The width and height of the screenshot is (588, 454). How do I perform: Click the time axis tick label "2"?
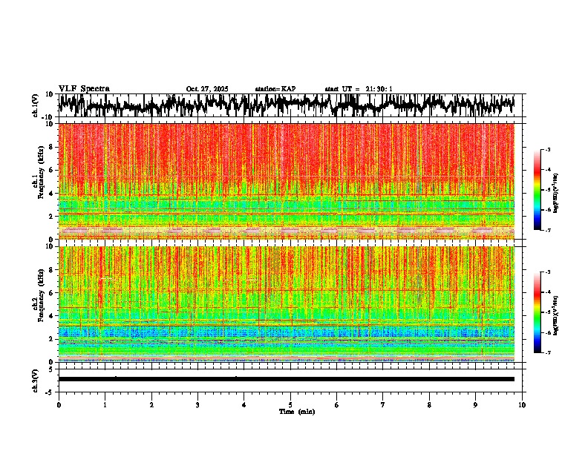151,405
